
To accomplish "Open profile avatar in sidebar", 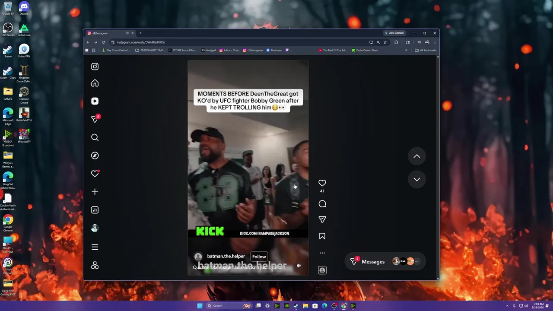I will (x=95, y=228).
